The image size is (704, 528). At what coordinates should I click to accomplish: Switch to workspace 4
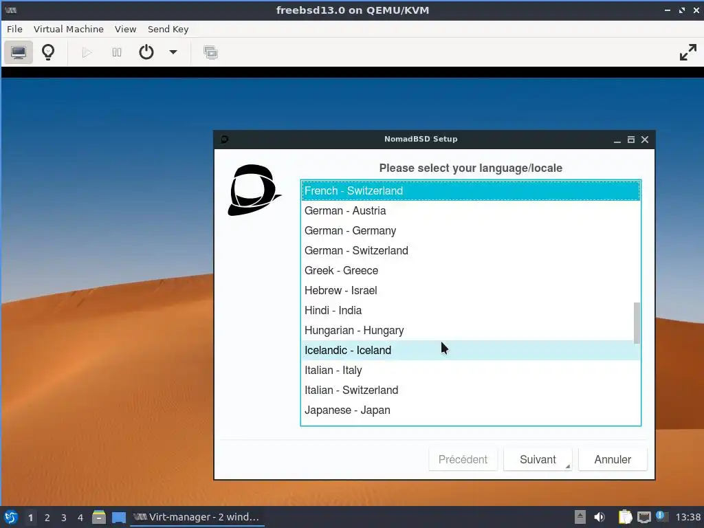tap(80, 518)
